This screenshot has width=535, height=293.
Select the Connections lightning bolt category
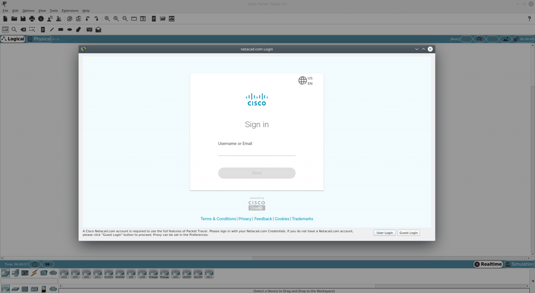[34, 273]
